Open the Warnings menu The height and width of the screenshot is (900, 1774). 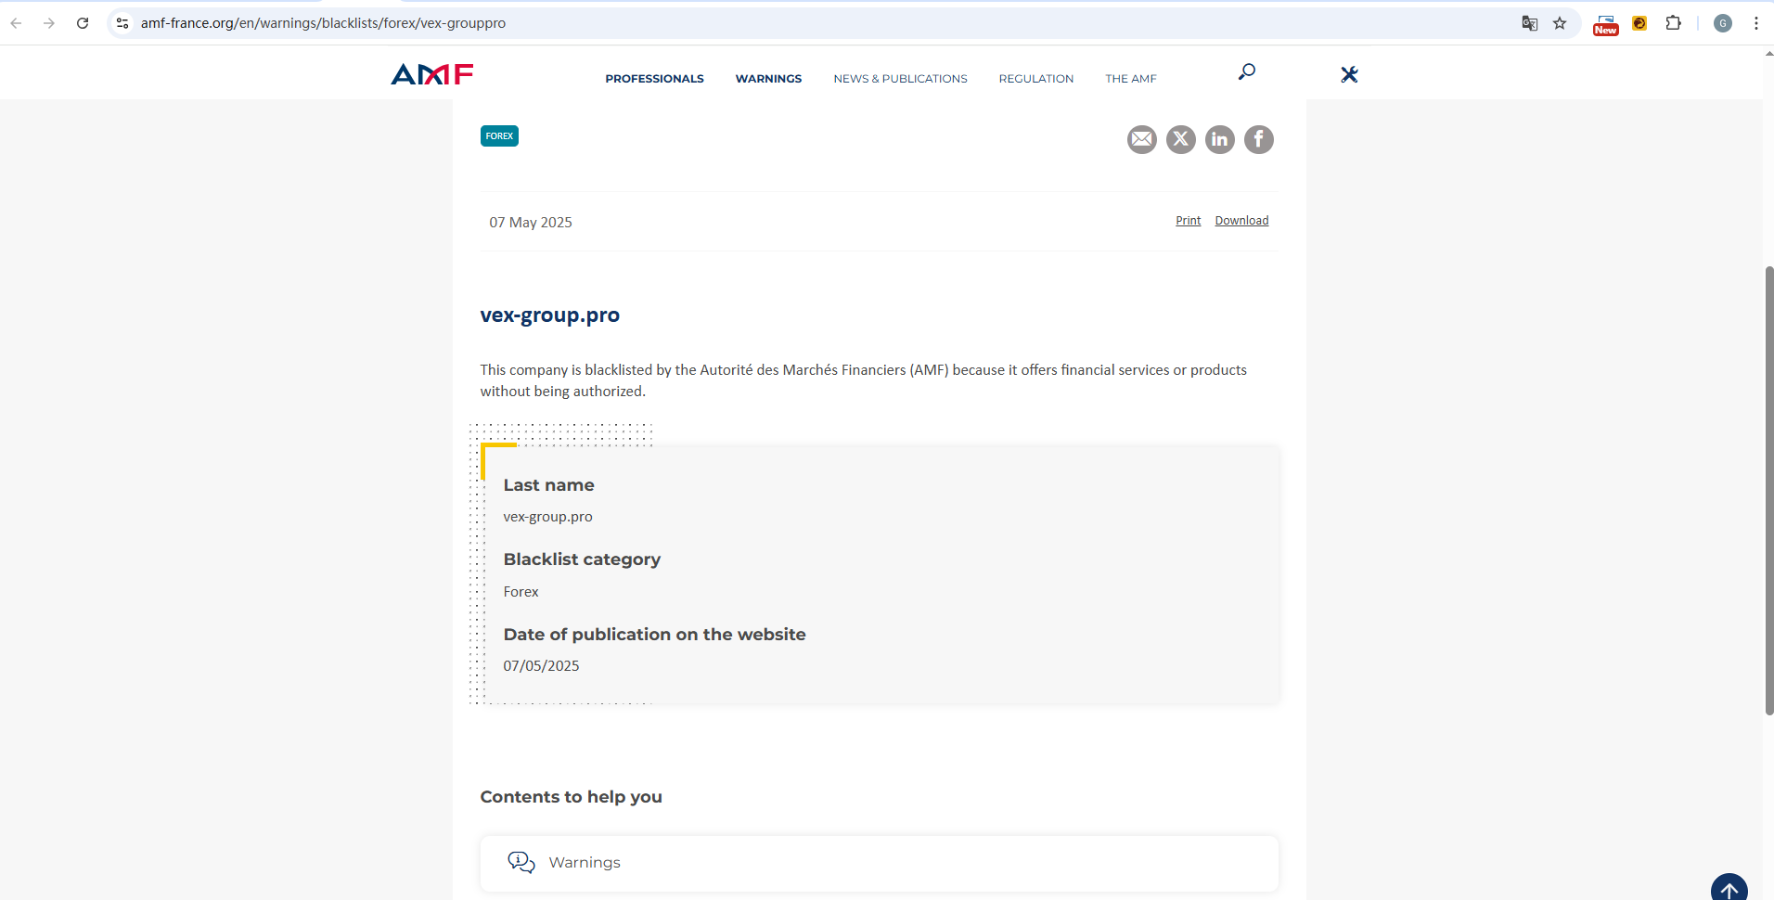click(768, 79)
